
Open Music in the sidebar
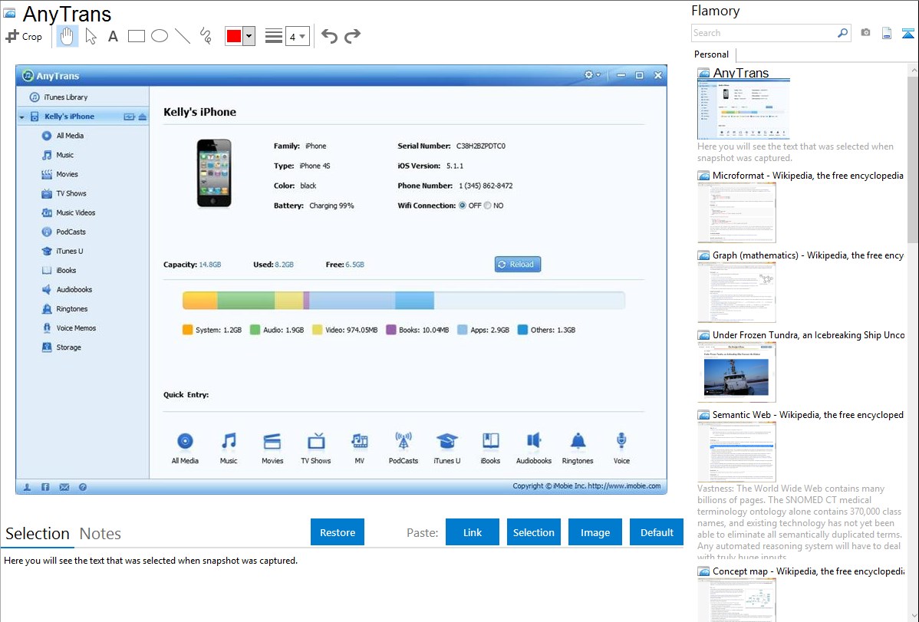click(58, 155)
